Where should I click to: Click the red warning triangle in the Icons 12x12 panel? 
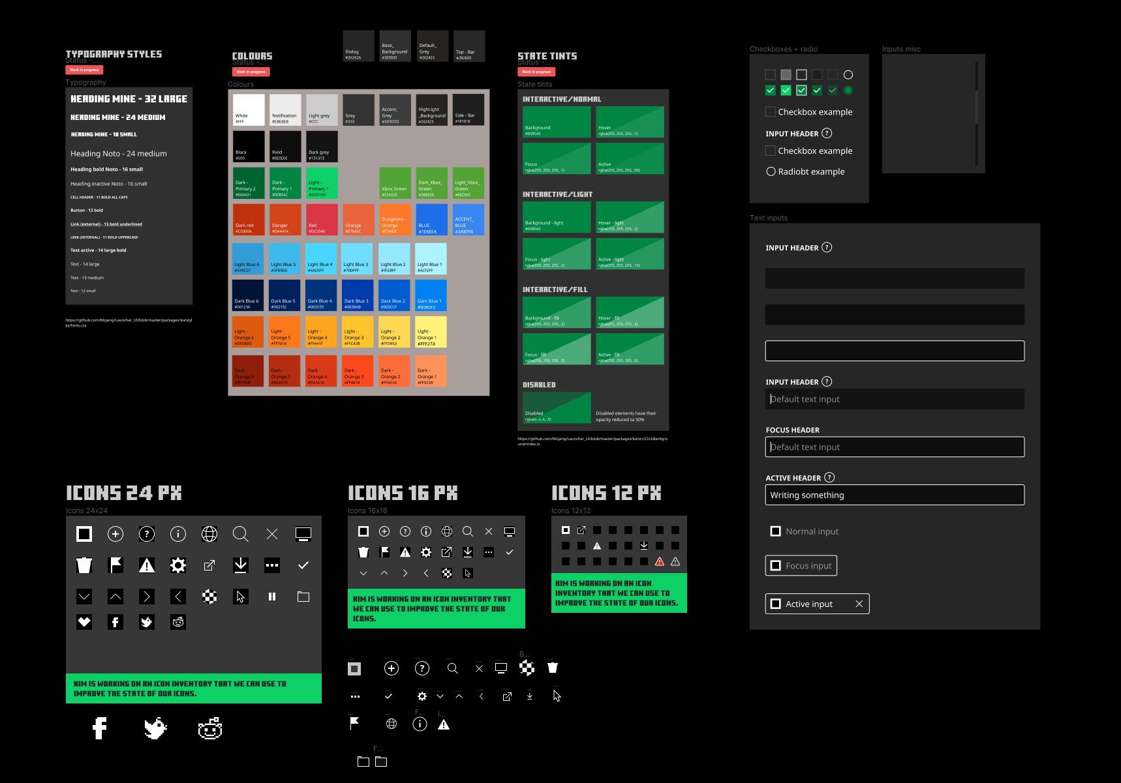(660, 561)
